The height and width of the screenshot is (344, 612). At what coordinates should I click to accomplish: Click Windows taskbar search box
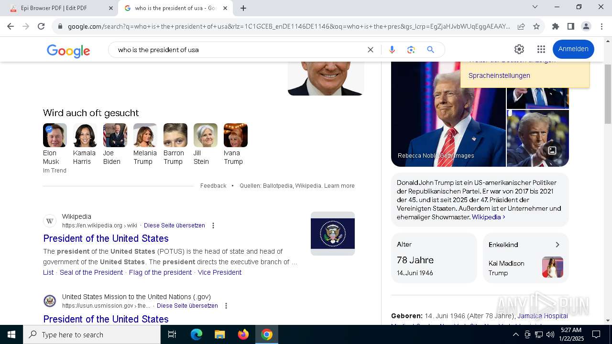[x=92, y=334]
